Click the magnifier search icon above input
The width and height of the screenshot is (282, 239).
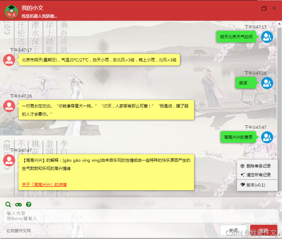[x=8, y=204]
